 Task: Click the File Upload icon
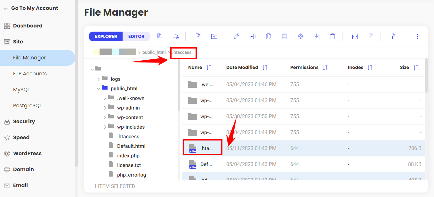coord(198,36)
